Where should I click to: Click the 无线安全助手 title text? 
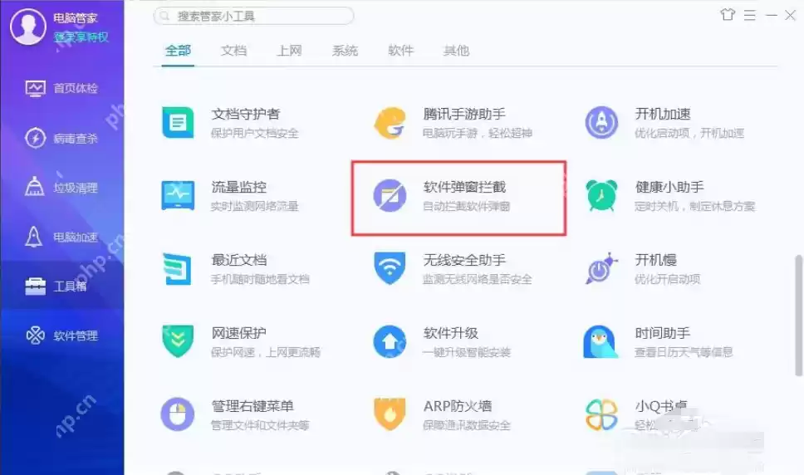pyautogui.click(x=464, y=260)
